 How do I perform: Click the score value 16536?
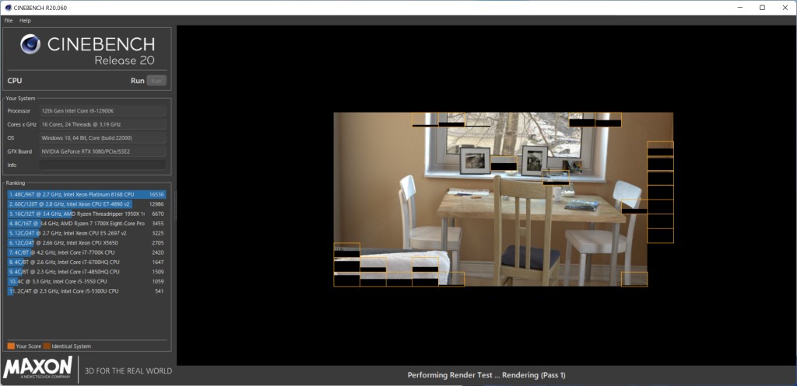click(x=156, y=194)
